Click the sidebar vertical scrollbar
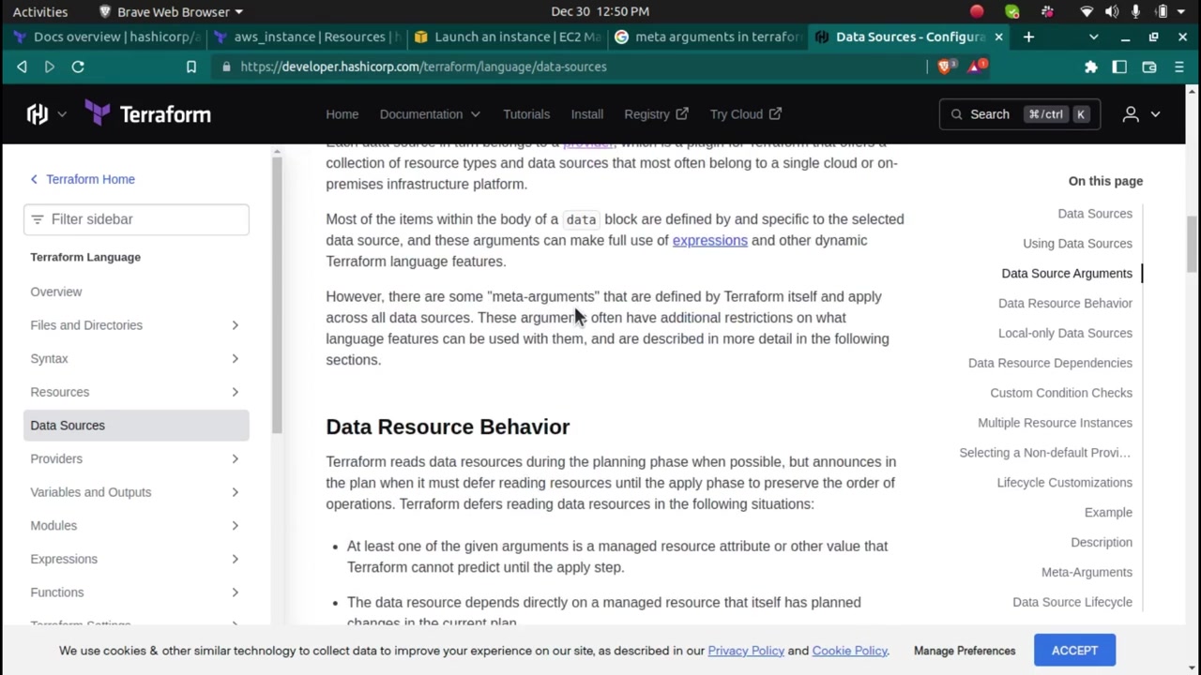1201x675 pixels. pyautogui.click(x=277, y=294)
